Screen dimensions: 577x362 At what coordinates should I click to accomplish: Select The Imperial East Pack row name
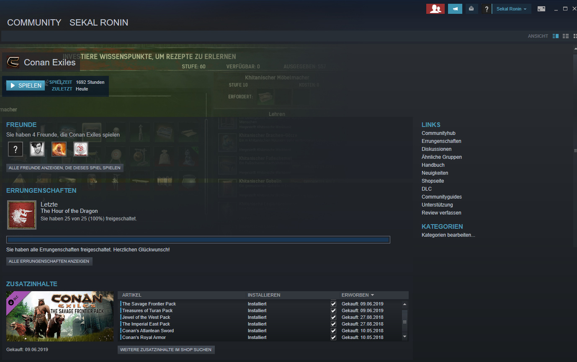click(146, 324)
